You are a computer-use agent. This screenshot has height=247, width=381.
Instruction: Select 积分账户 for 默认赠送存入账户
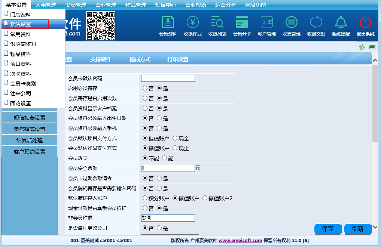tap(145, 198)
